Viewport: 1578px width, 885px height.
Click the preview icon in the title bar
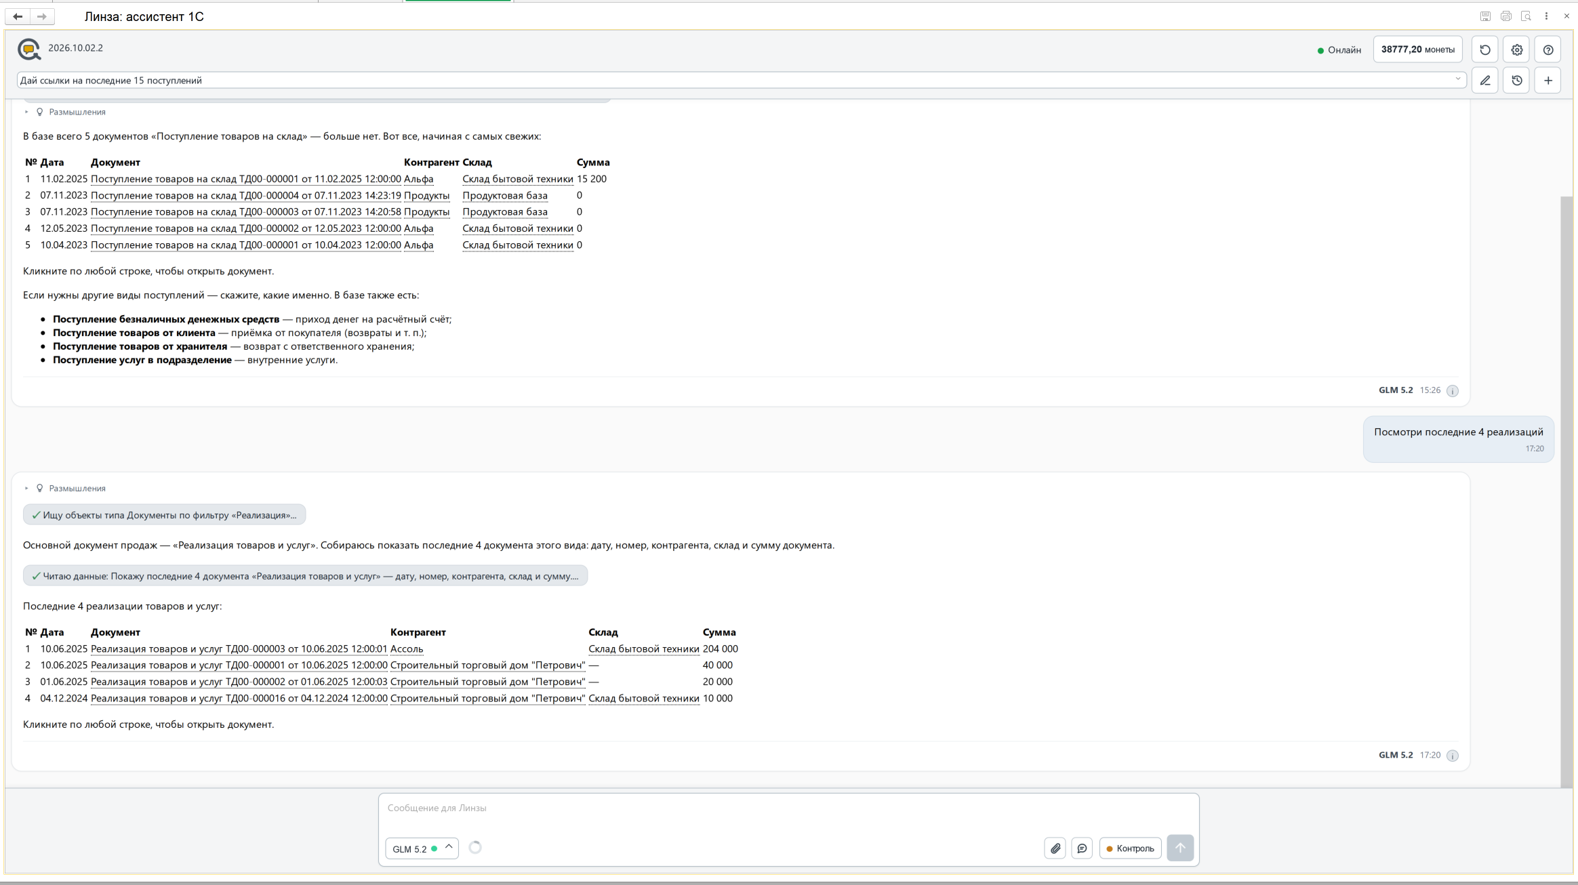pyautogui.click(x=1526, y=16)
